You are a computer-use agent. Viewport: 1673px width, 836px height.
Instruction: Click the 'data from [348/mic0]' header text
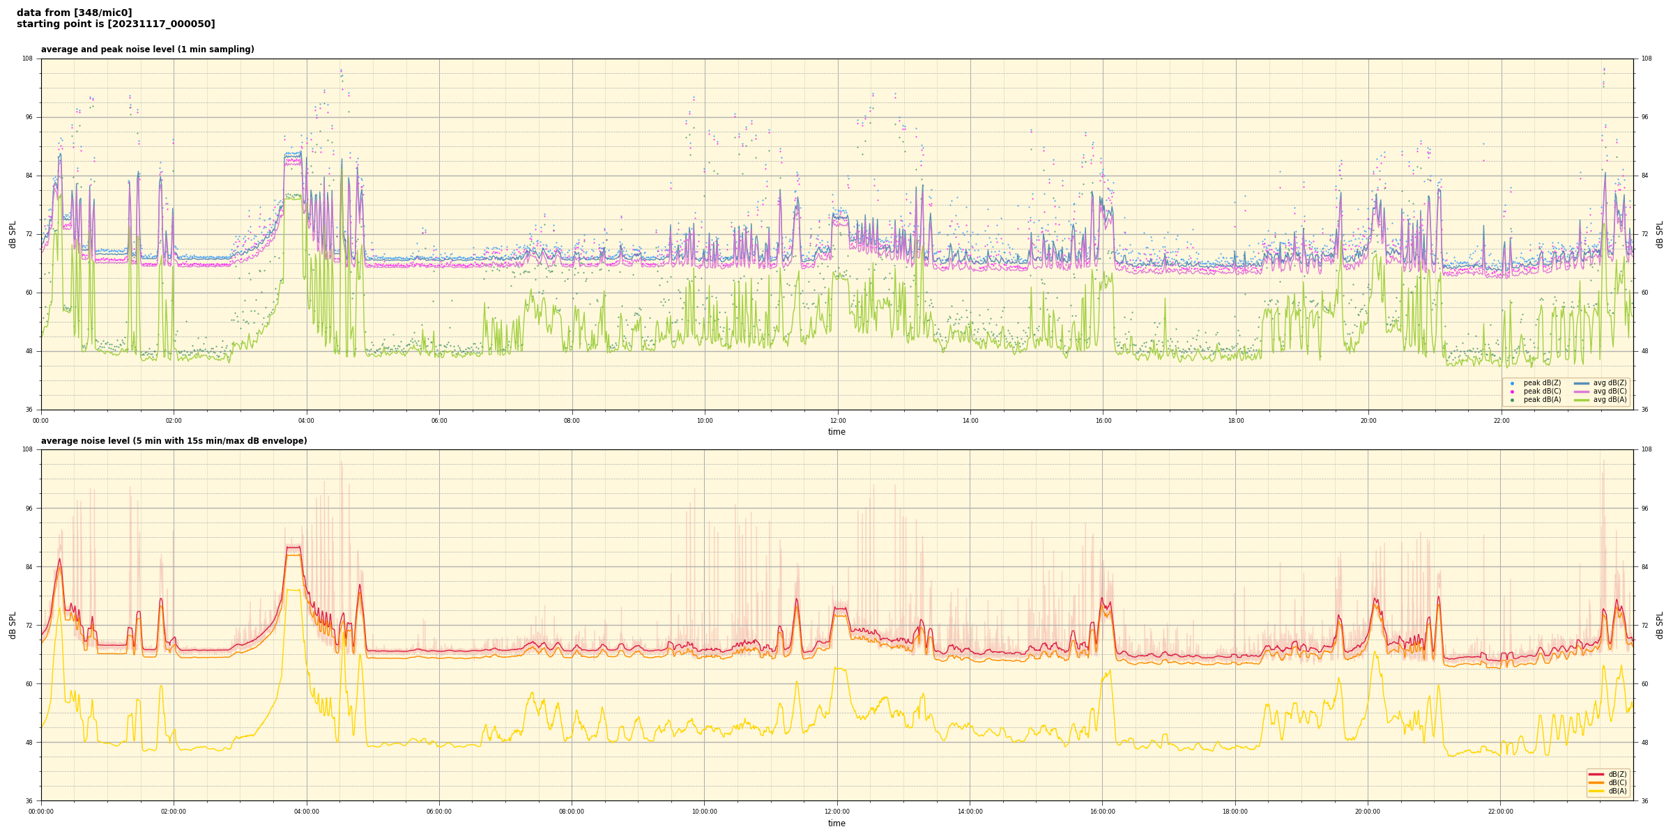click(x=74, y=13)
